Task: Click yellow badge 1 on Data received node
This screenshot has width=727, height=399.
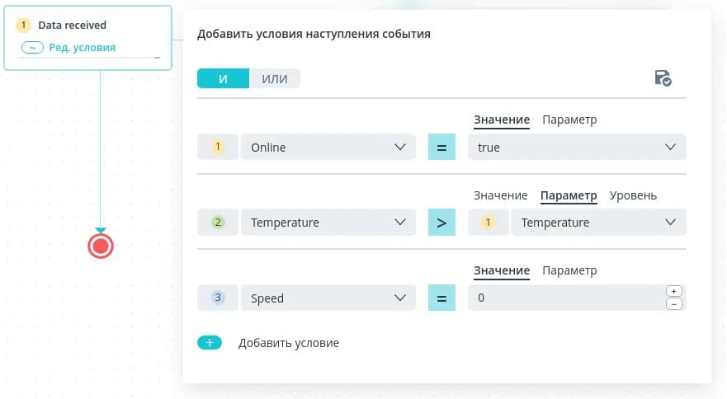Action: click(25, 26)
